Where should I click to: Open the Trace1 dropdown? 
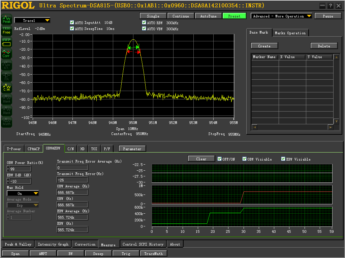click(x=32, y=20)
